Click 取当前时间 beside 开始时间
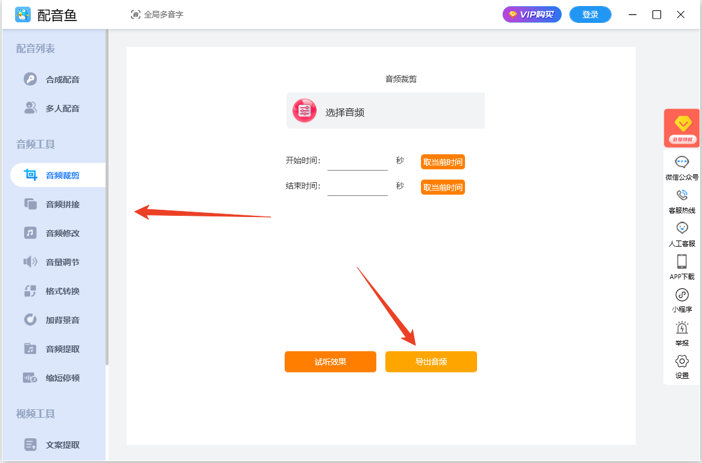Image resolution: width=702 pixels, height=463 pixels. [443, 162]
